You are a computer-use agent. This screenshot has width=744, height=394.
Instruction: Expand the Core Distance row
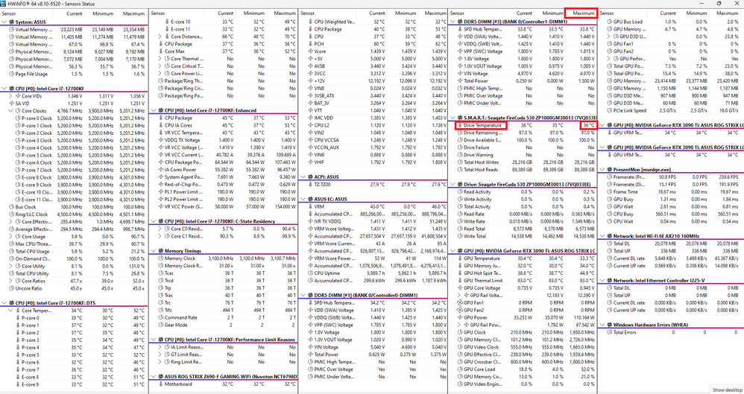click(160, 36)
